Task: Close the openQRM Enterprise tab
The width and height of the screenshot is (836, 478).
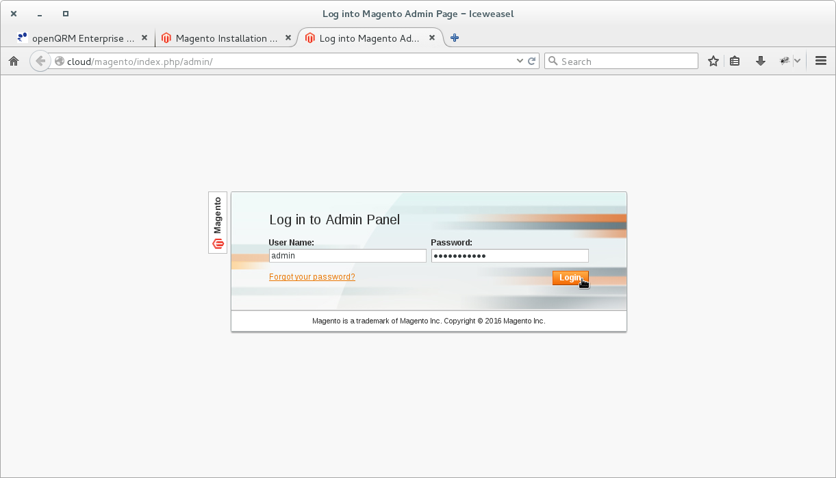Action: pos(144,38)
